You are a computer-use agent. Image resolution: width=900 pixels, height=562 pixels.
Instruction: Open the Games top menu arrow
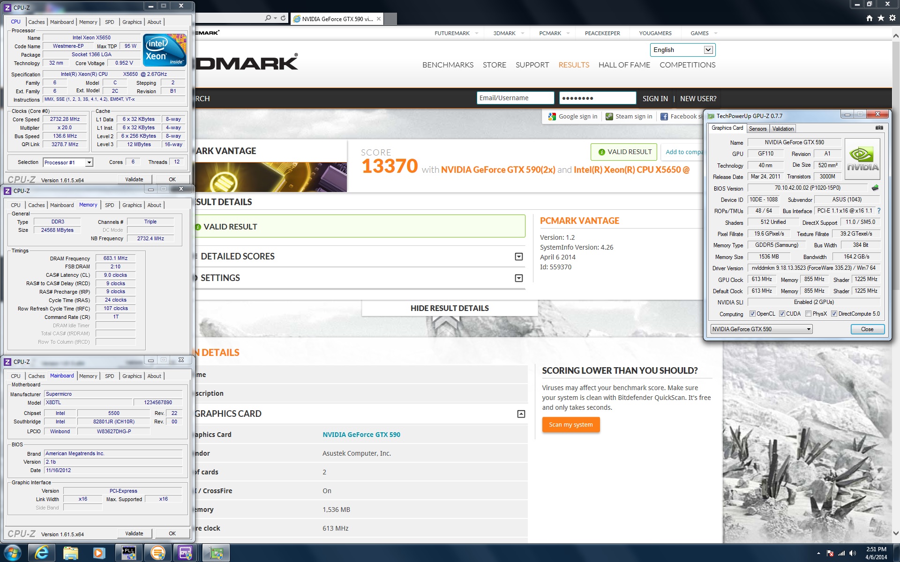tap(716, 33)
